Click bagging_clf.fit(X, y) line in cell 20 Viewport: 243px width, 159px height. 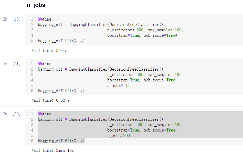click(61, 141)
